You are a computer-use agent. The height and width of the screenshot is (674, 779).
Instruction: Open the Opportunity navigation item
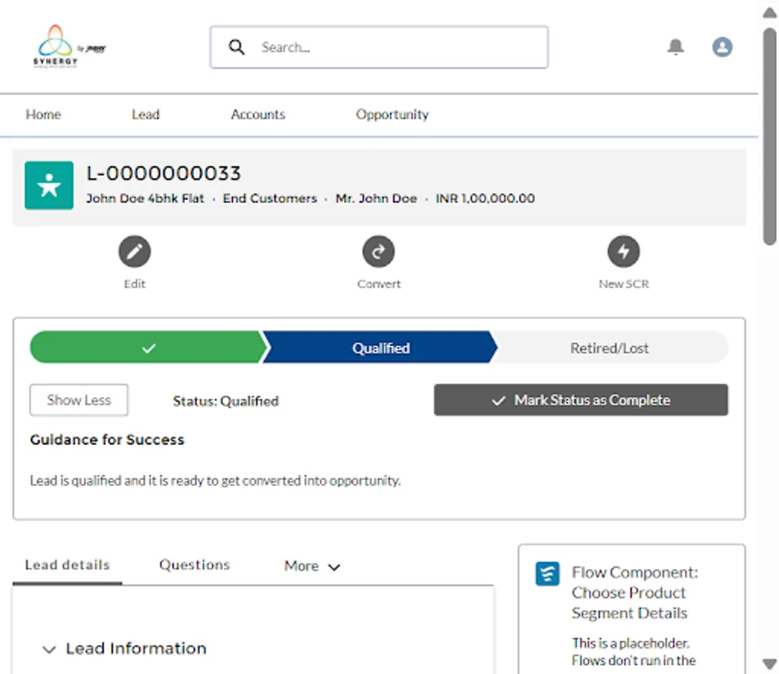[392, 115]
